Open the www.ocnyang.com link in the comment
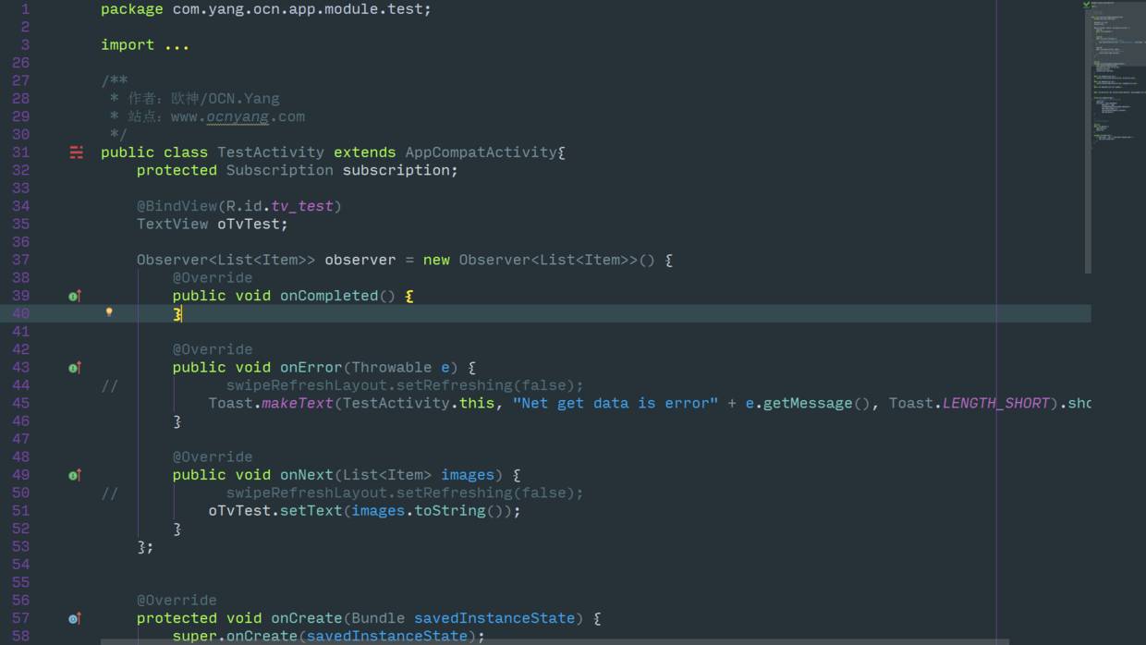This screenshot has height=645, width=1146. [x=238, y=116]
